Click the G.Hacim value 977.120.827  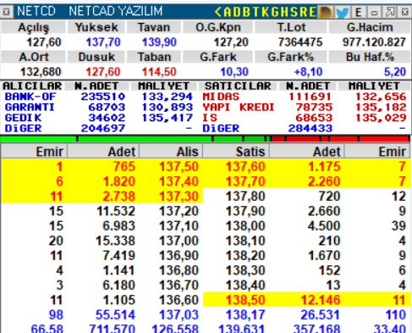tap(374, 42)
